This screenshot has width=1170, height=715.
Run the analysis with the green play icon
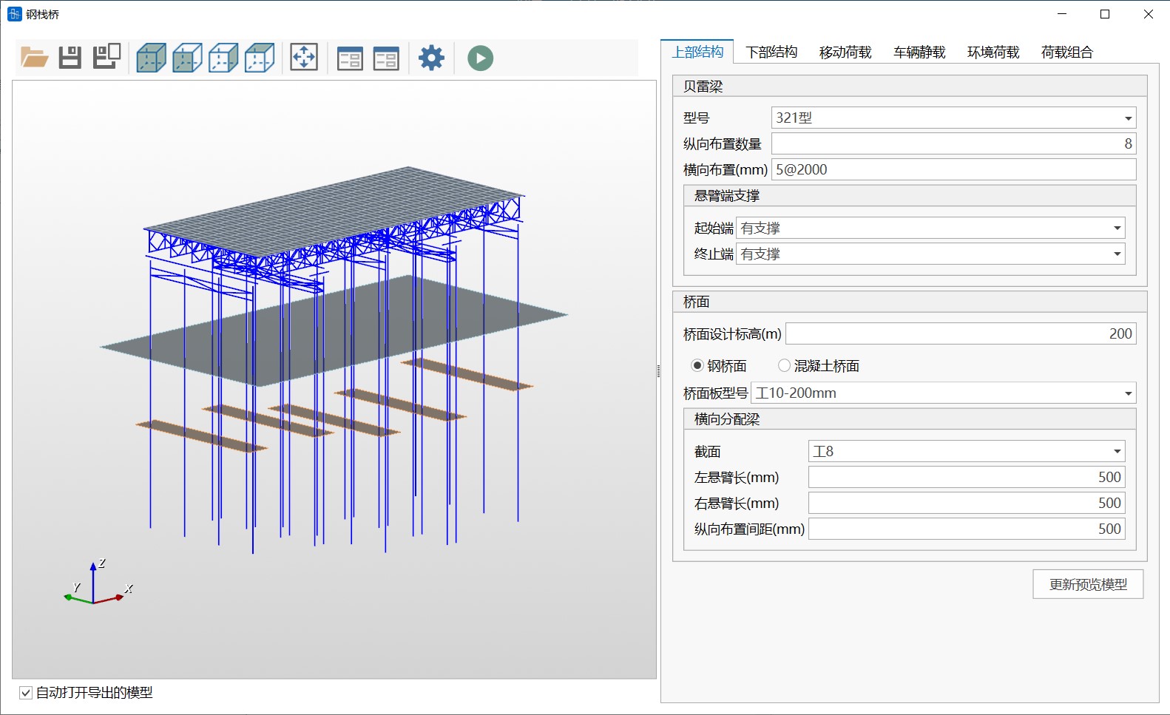tap(481, 58)
